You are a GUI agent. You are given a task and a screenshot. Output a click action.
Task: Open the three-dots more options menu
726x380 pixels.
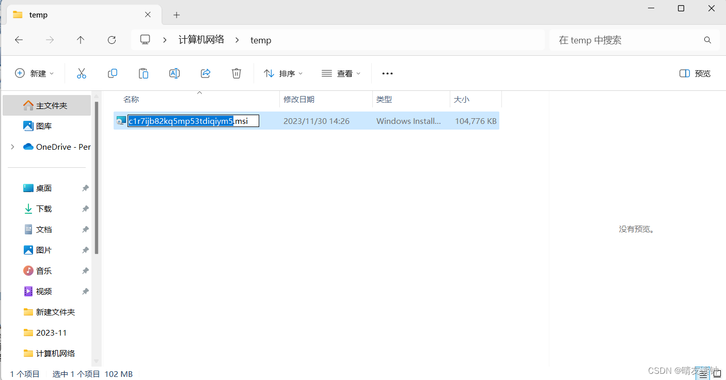(x=387, y=73)
